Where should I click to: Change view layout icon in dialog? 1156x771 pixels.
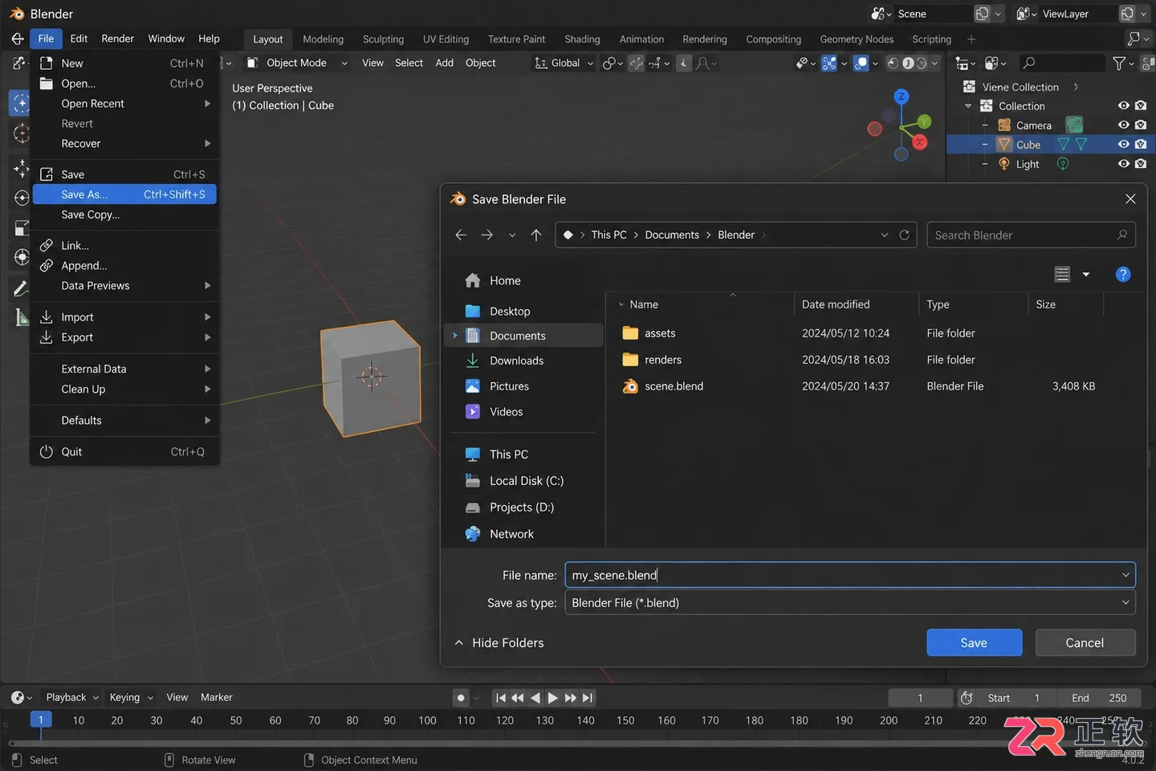pyautogui.click(x=1062, y=275)
